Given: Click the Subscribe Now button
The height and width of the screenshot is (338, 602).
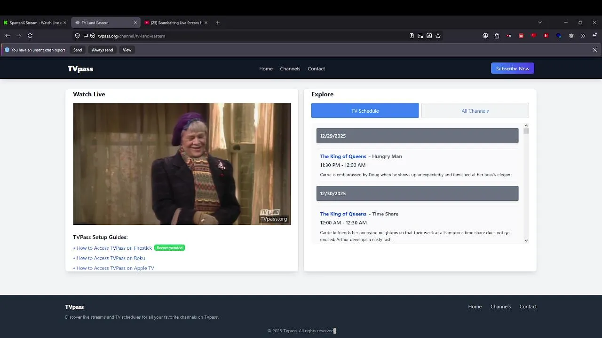Looking at the screenshot, I should click(513, 69).
